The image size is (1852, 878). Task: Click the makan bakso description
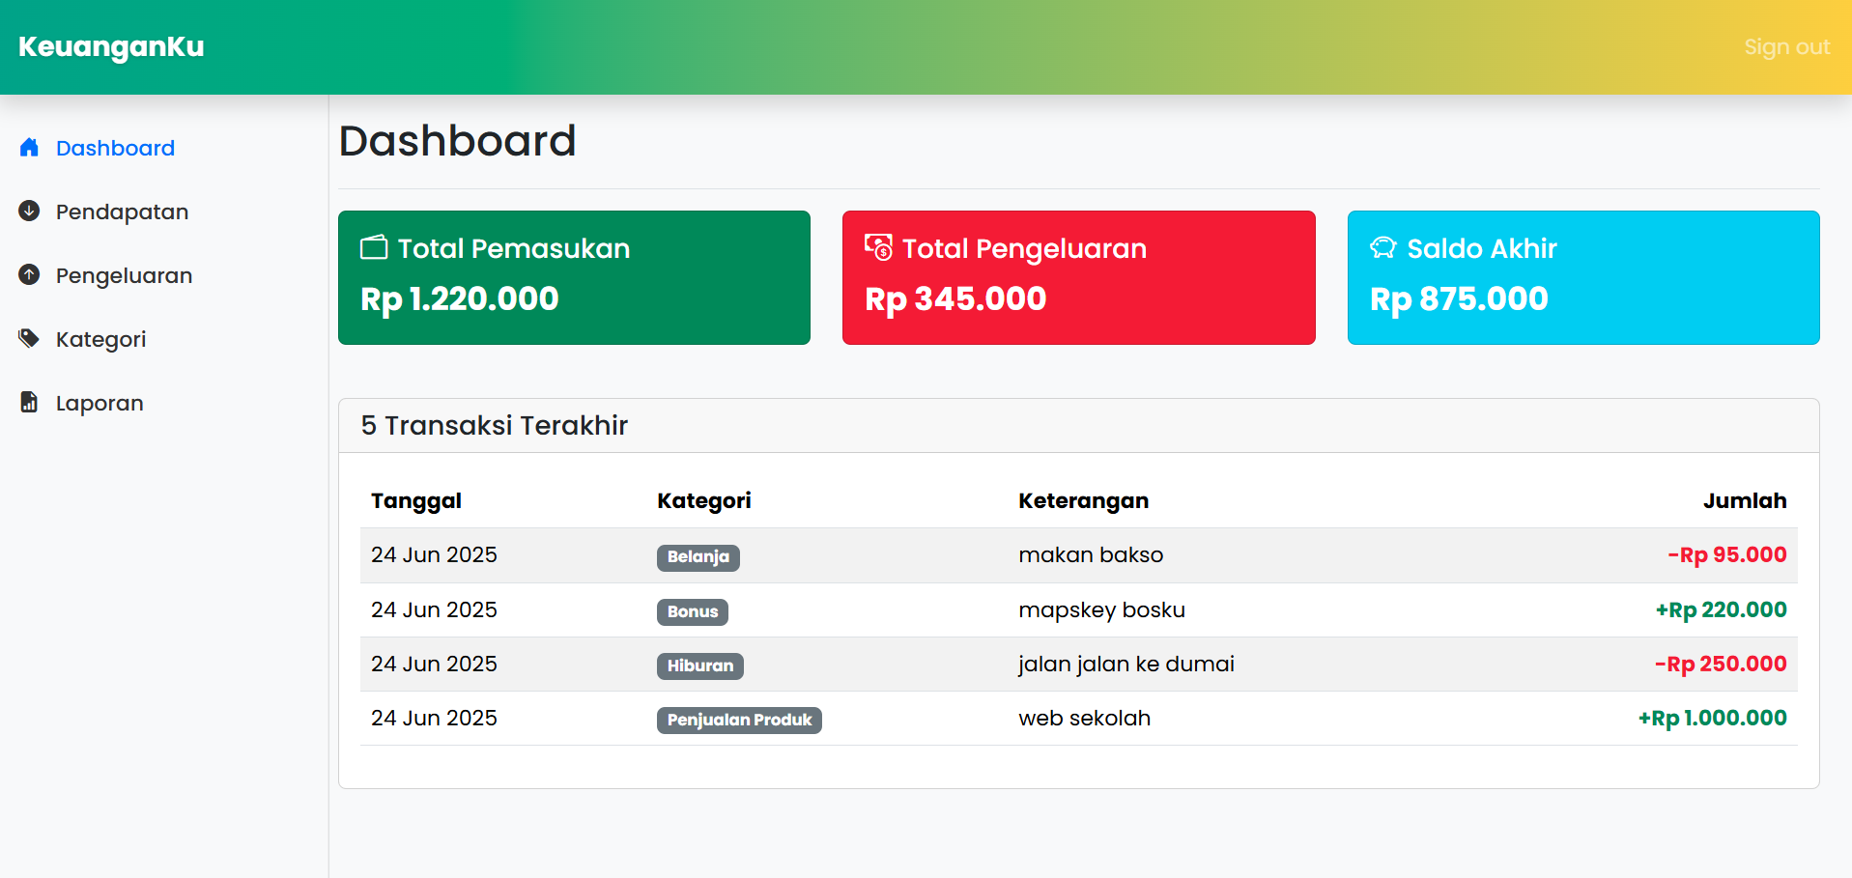[1091, 554]
